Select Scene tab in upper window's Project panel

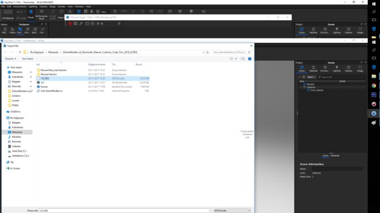coord(302,30)
